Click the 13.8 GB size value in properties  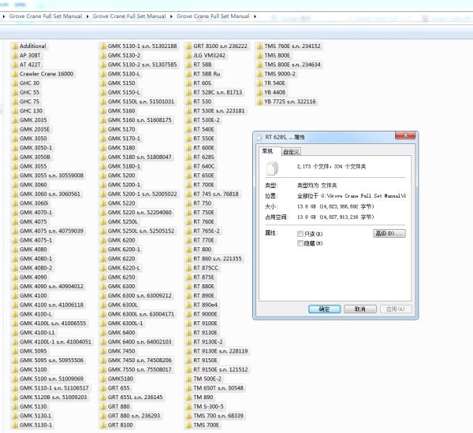tap(336, 206)
